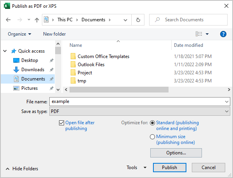Viewport: 233px width, 178px height.
Task: Open the recent locations dropdown arrow
Action: [29, 20]
